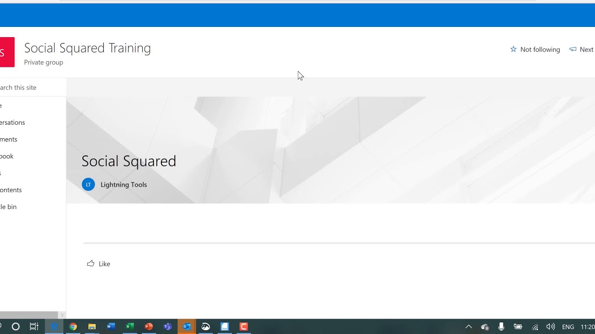Click the Like button text
595x334 pixels.
[x=105, y=263]
